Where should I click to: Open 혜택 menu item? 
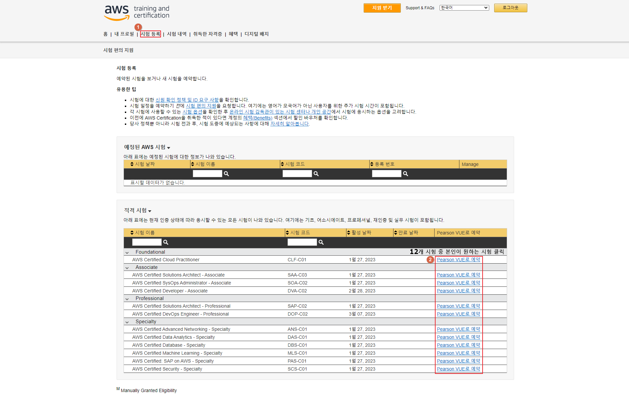[x=233, y=34]
